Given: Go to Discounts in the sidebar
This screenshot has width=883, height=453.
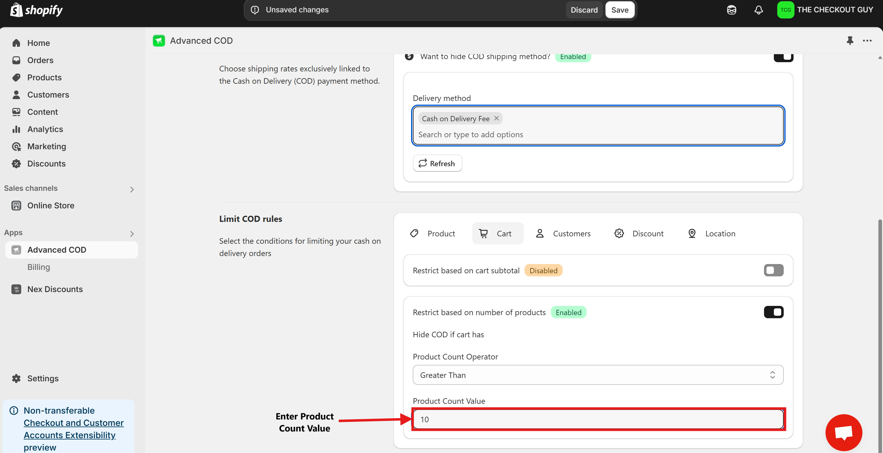Looking at the screenshot, I should click(46, 164).
